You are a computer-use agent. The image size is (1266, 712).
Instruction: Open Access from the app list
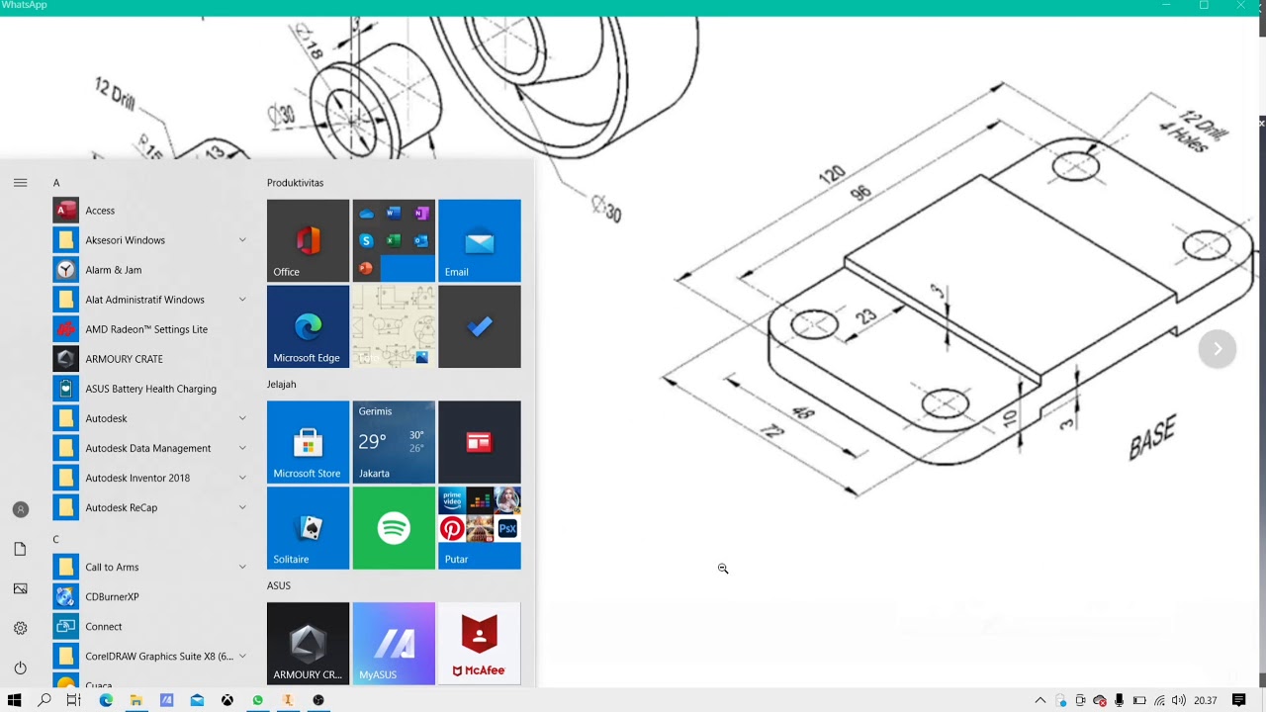151,211
